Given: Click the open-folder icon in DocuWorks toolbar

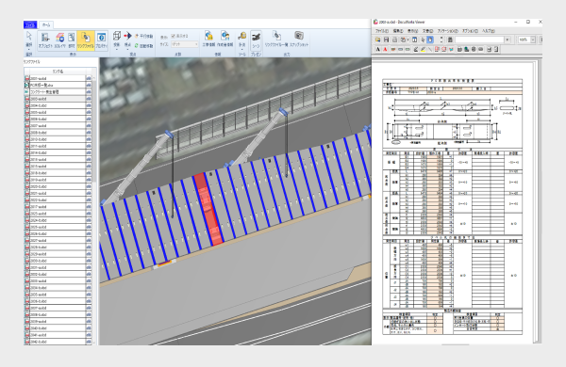Looking at the screenshot, I should pyautogui.click(x=378, y=40).
